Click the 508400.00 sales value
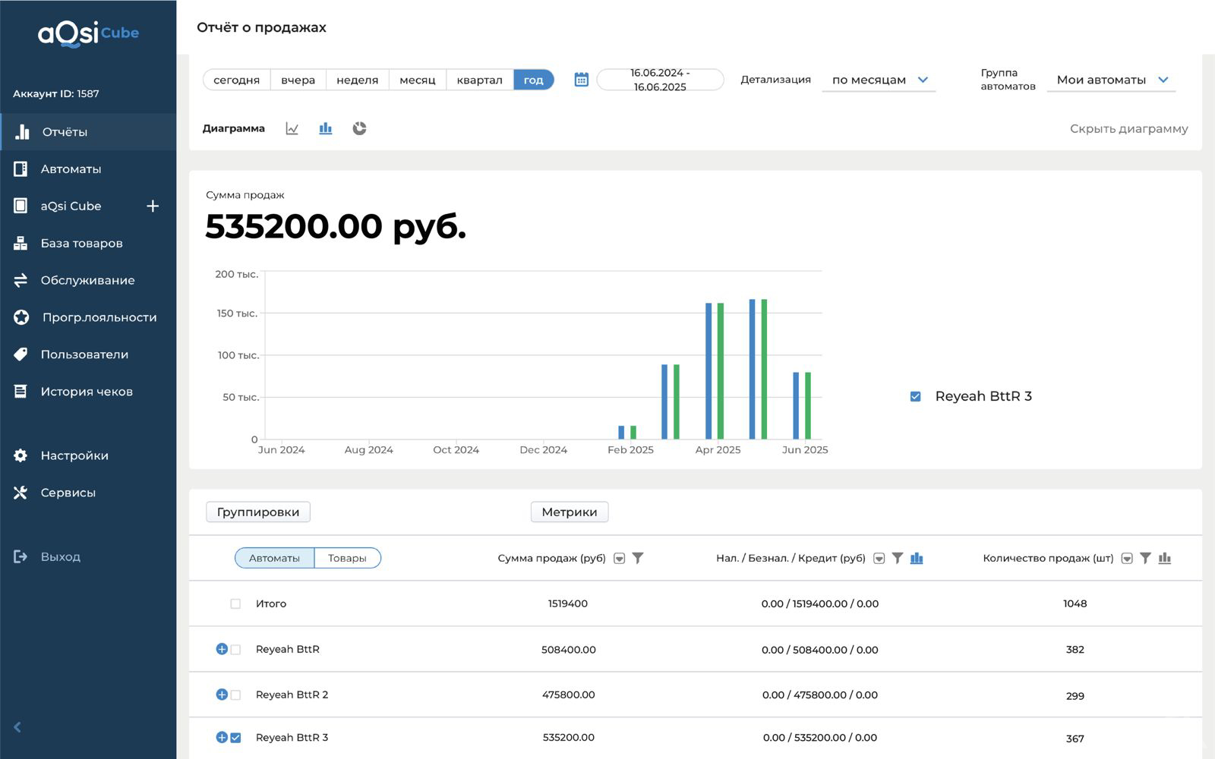 tap(569, 650)
